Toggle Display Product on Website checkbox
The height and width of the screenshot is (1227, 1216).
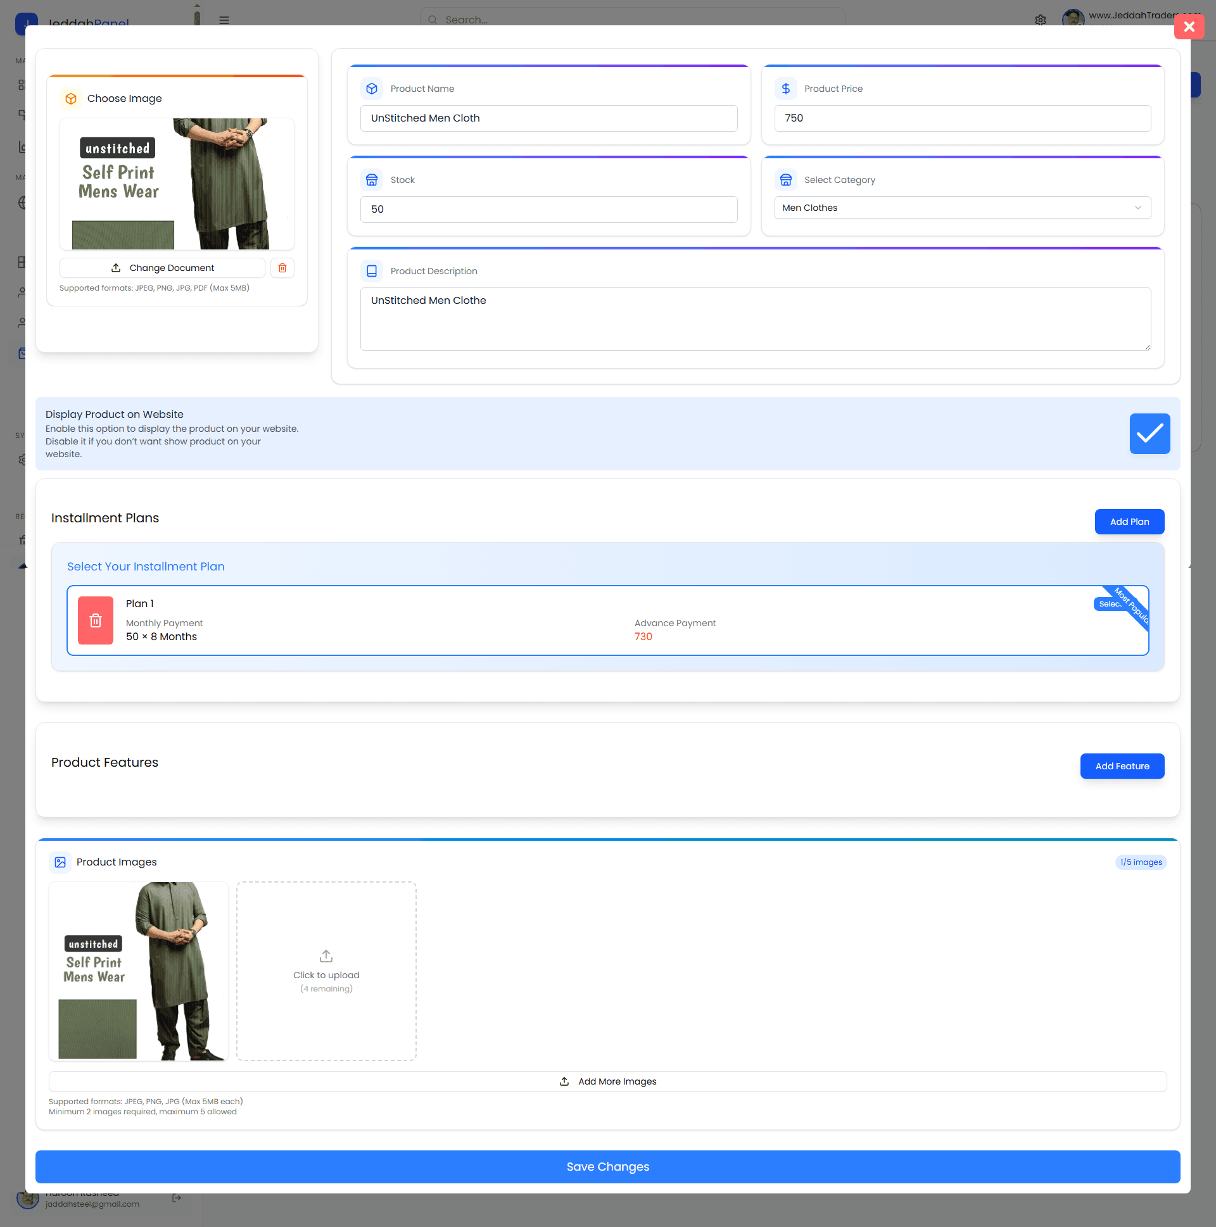(x=1149, y=434)
